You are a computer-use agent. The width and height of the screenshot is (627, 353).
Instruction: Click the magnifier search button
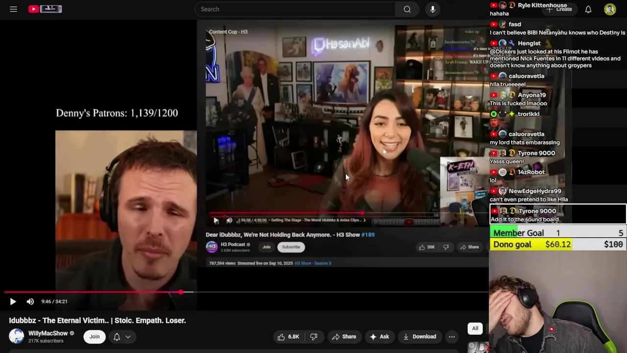(407, 9)
